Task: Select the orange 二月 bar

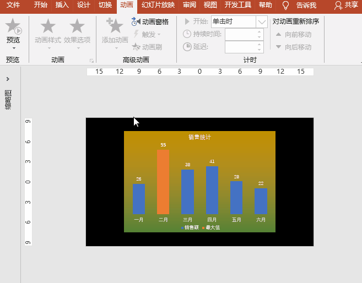Action: [x=163, y=182]
